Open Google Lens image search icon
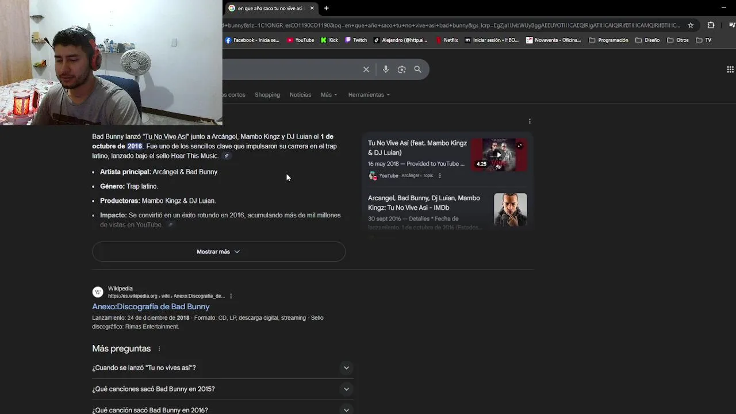Image resolution: width=736 pixels, height=414 pixels. tap(402, 70)
